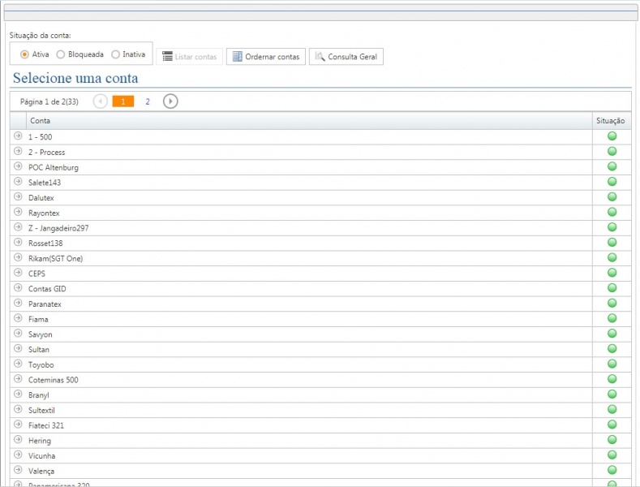Image resolution: width=640 pixels, height=487 pixels.
Task: Click the Listar contas button
Action: [x=189, y=57]
